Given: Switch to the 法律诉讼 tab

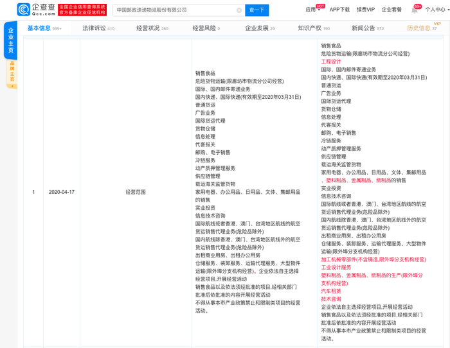Looking at the screenshot, I should click(98, 28).
